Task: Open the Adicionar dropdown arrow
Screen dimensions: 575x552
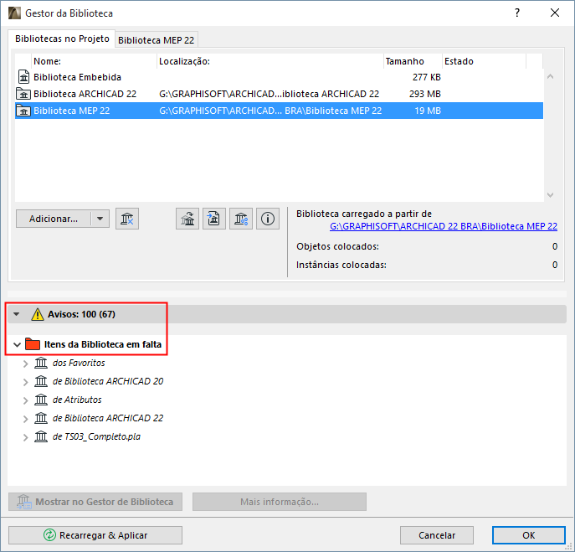Action: 100,219
